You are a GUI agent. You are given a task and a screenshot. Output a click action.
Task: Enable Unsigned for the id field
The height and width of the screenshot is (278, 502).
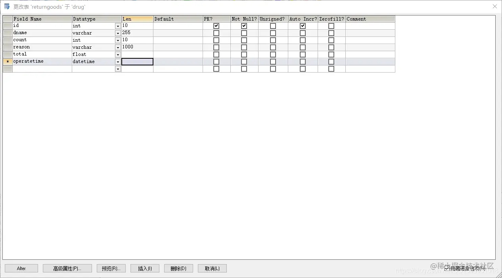pyautogui.click(x=273, y=26)
